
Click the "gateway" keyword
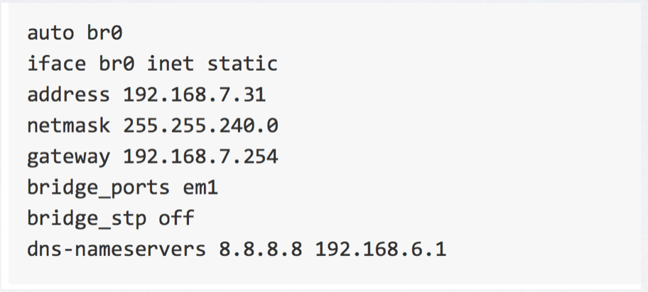68,156
